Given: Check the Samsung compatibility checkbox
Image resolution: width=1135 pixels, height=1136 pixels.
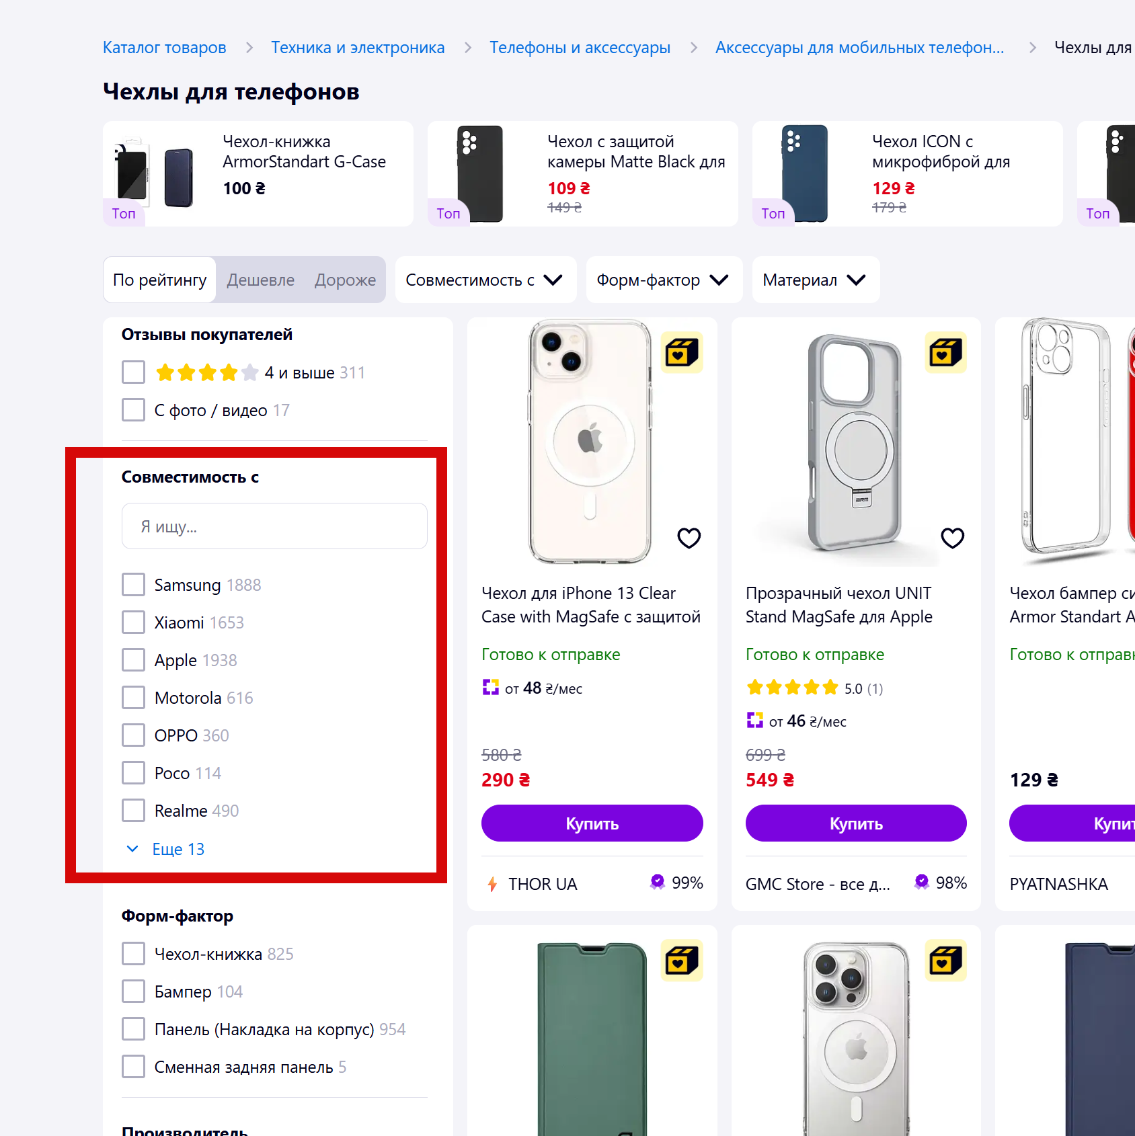Looking at the screenshot, I should pos(133,585).
